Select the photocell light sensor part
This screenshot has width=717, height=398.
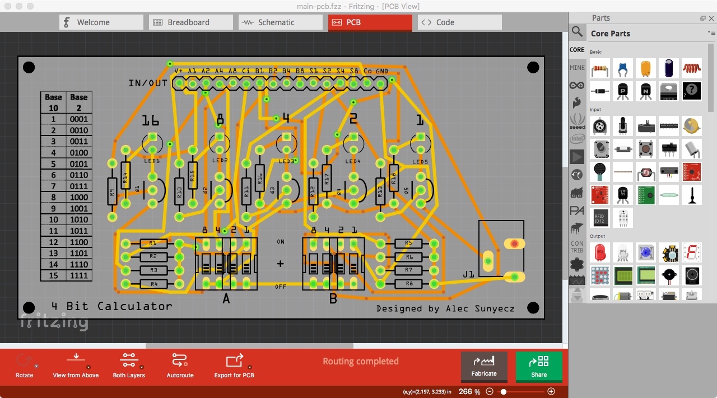tap(646, 172)
